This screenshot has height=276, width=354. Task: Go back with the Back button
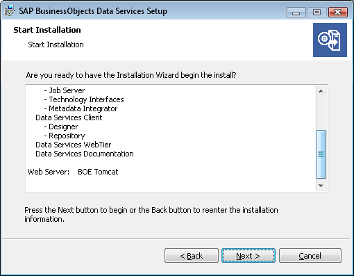[192, 256]
